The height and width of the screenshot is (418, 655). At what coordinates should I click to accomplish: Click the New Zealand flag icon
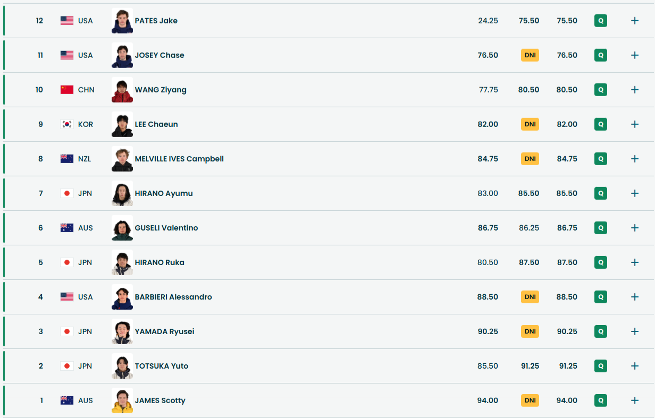coord(67,159)
